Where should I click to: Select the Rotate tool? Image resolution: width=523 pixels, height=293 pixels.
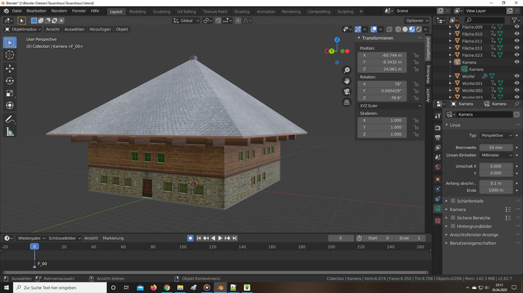click(10, 81)
